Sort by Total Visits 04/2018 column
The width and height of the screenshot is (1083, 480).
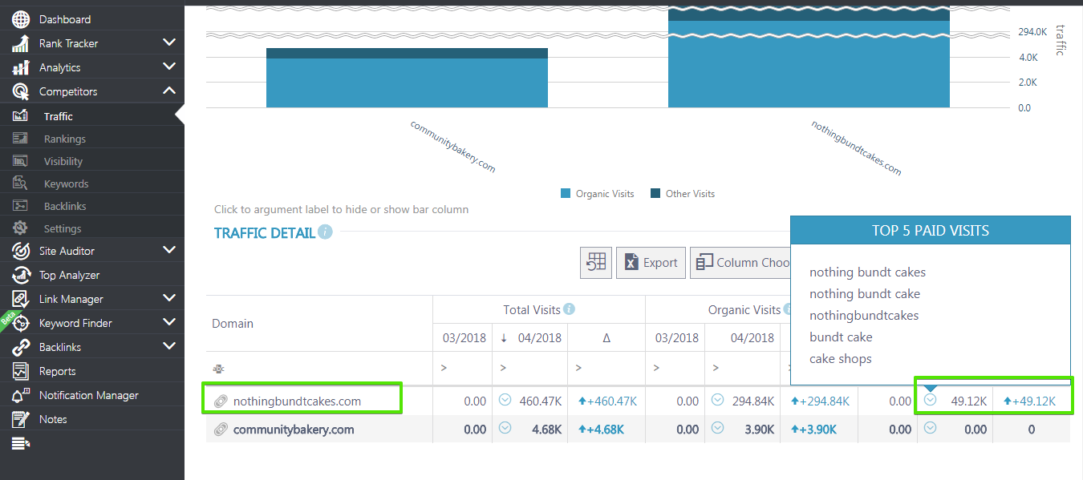(x=530, y=337)
